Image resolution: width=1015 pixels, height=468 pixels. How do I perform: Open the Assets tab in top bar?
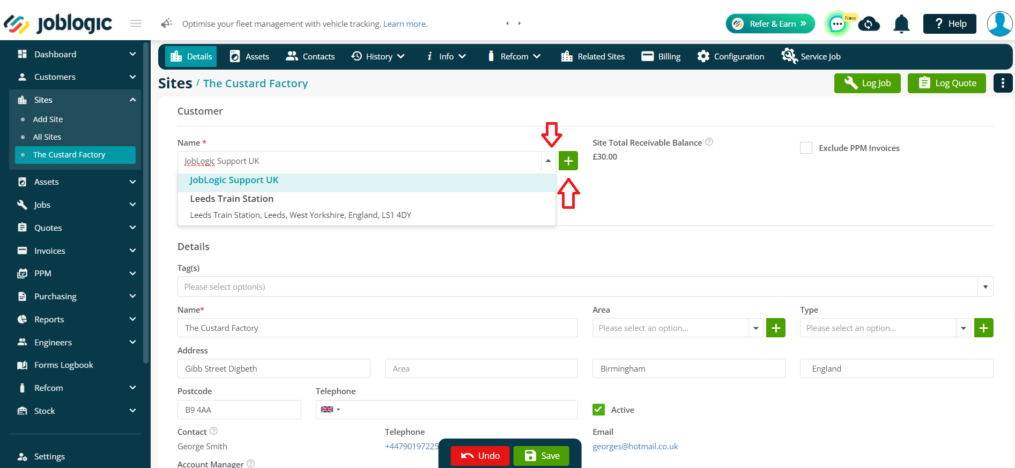(249, 56)
